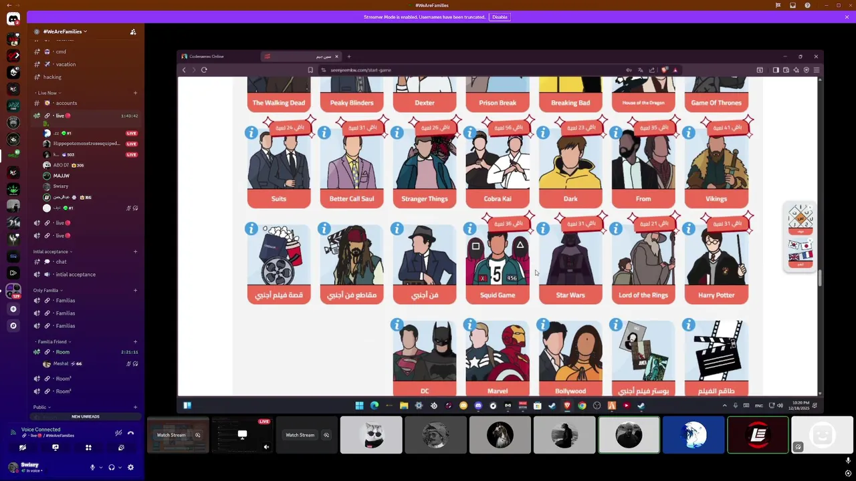The image size is (856, 481).
Task: Collapse the Familia Friend category
Action: (52, 342)
